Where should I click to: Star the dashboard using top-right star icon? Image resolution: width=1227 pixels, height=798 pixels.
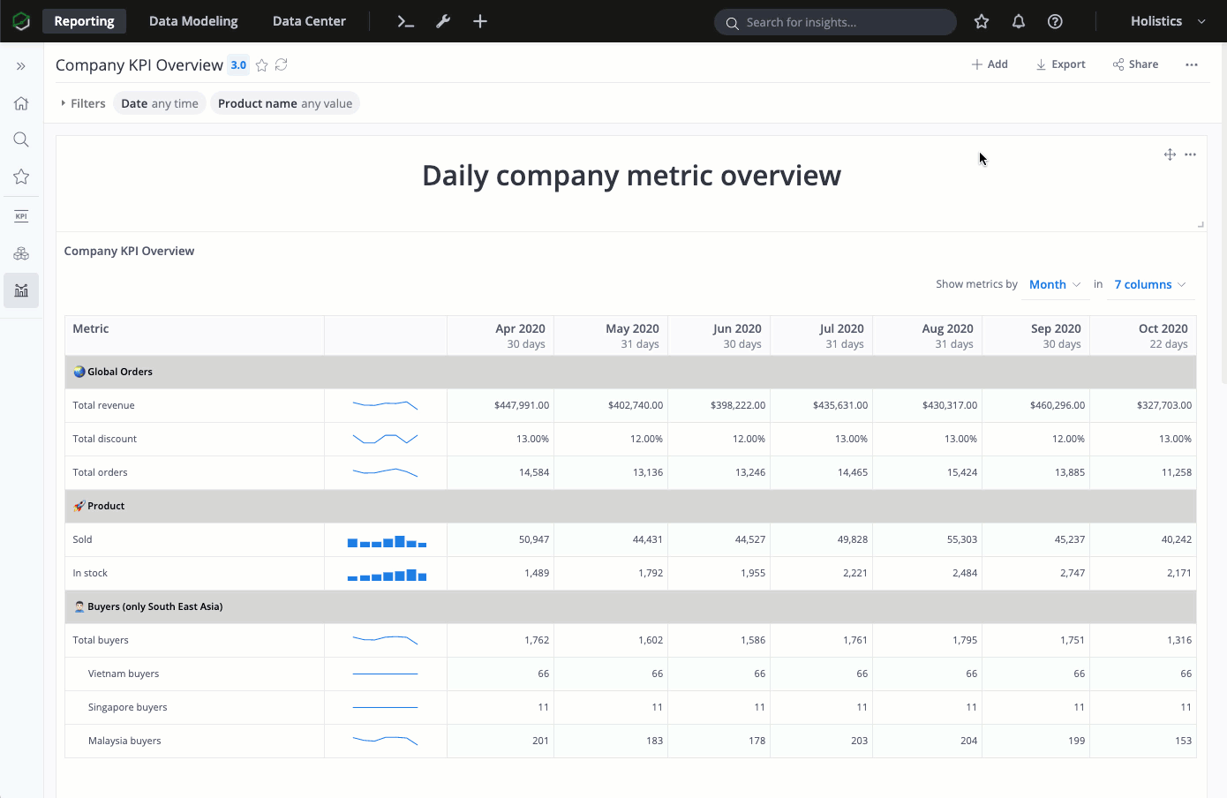point(981,21)
